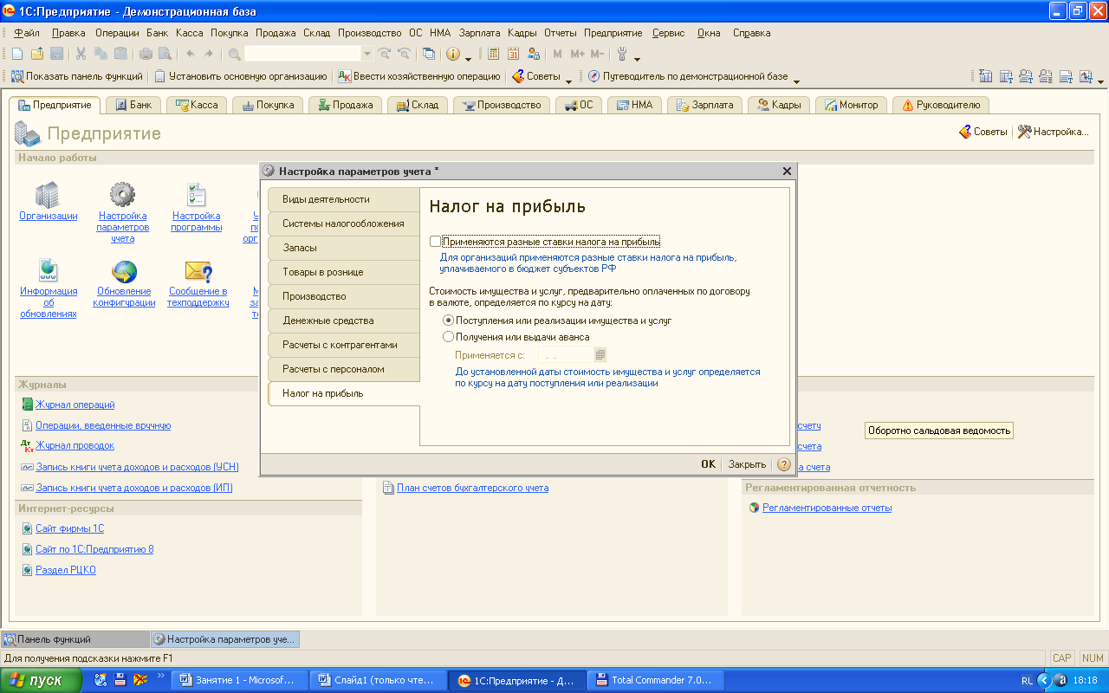The width and height of the screenshot is (1109, 693).
Task: Click the Open file toolbar icon
Action: pyautogui.click(x=36, y=54)
